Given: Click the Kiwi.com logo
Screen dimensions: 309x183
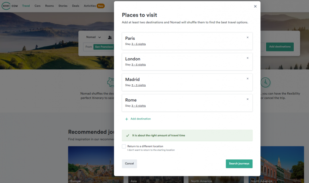Looking at the screenshot, I should 10,6.
